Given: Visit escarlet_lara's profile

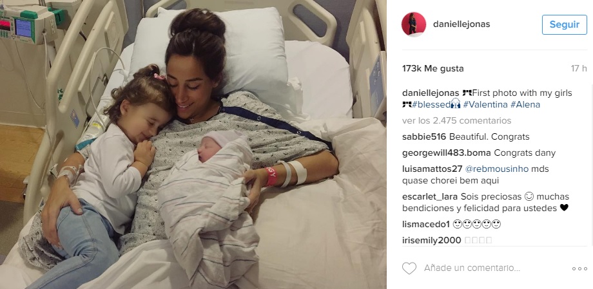Looking at the screenshot, I should (x=431, y=197).
